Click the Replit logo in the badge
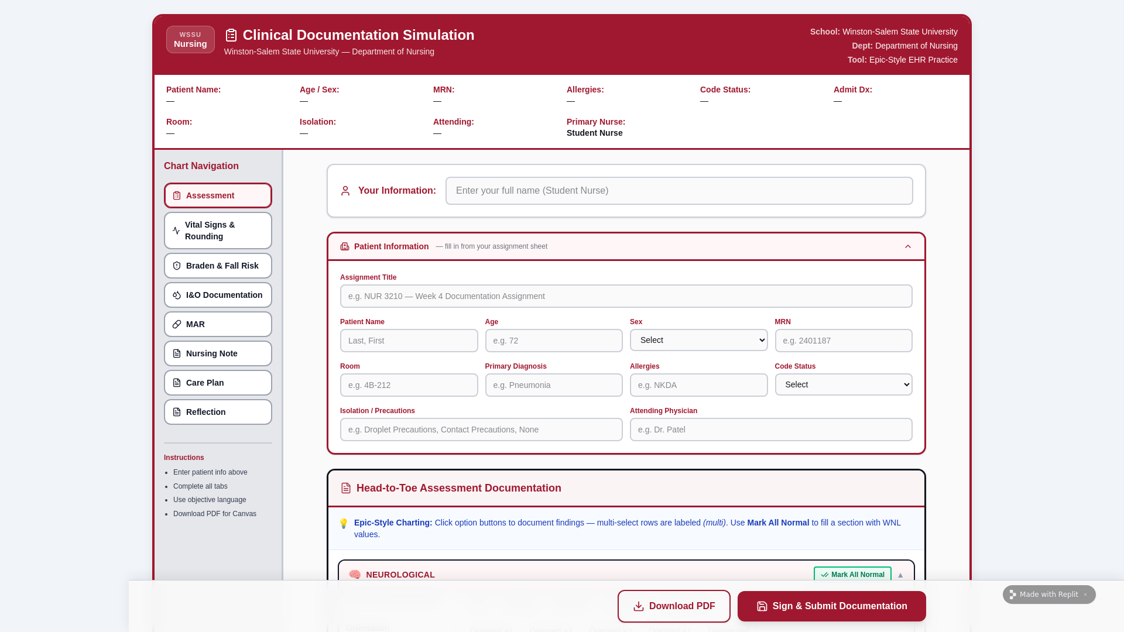Viewport: 1124px width, 632px height. point(1013,595)
